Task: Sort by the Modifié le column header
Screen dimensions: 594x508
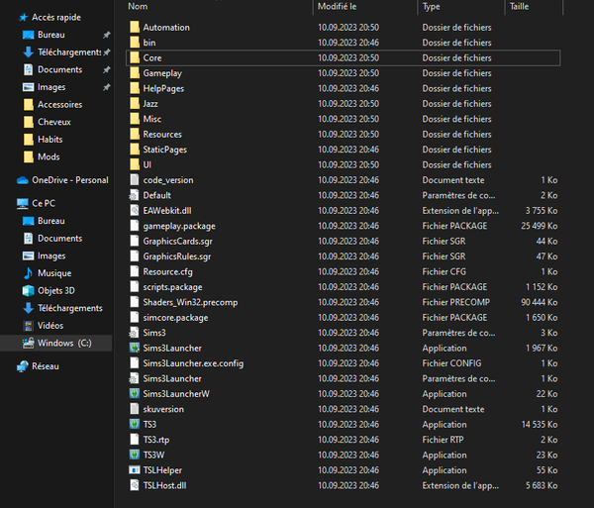Action: coord(338,7)
